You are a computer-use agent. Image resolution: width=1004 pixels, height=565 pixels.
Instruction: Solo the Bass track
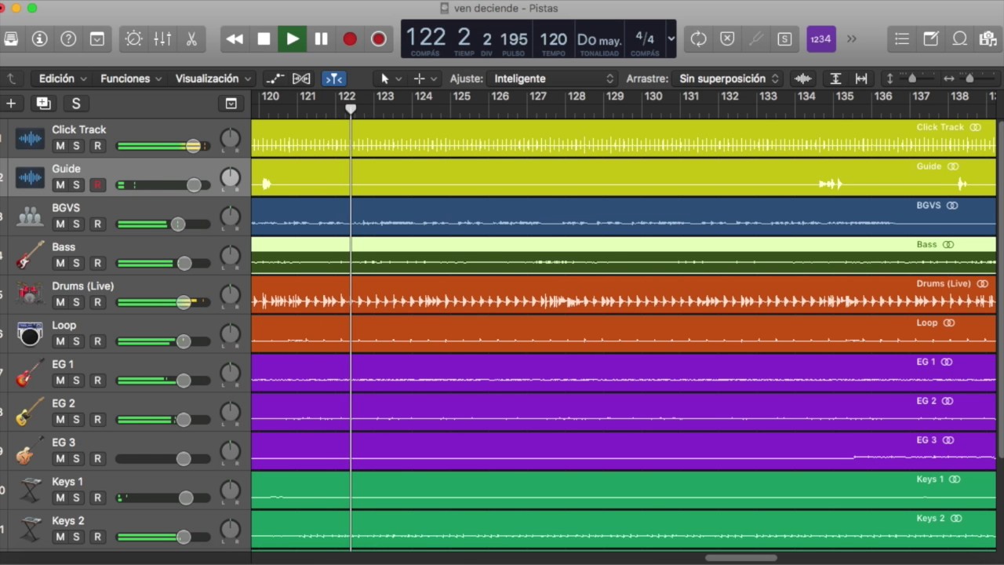tap(77, 264)
